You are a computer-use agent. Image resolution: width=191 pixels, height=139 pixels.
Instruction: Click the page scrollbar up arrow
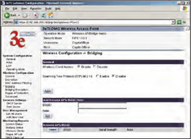[x=187, y=28]
